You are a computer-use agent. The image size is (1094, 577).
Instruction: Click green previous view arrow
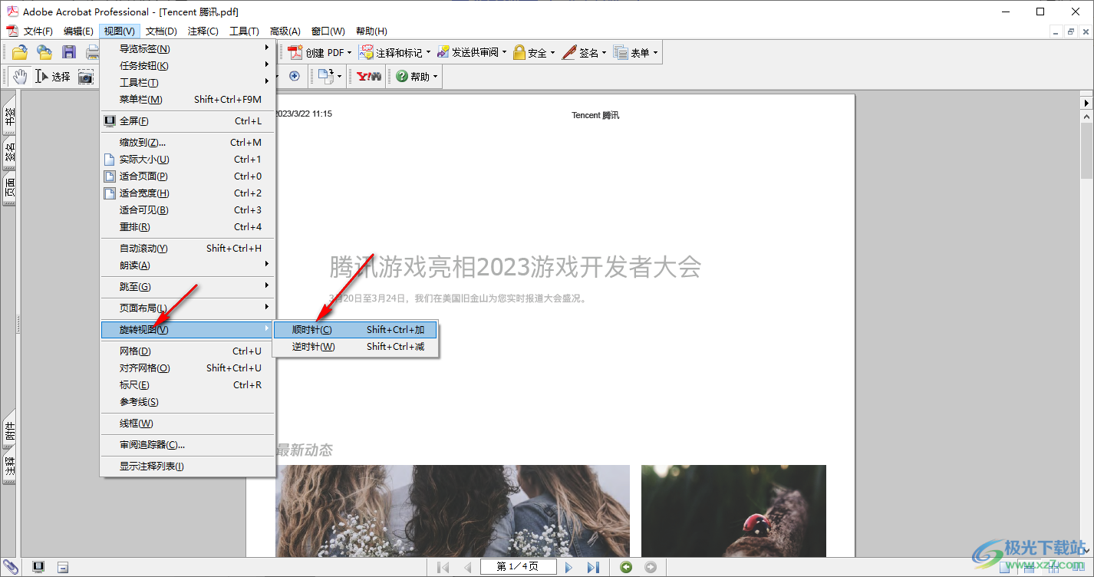(x=626, y=567)
